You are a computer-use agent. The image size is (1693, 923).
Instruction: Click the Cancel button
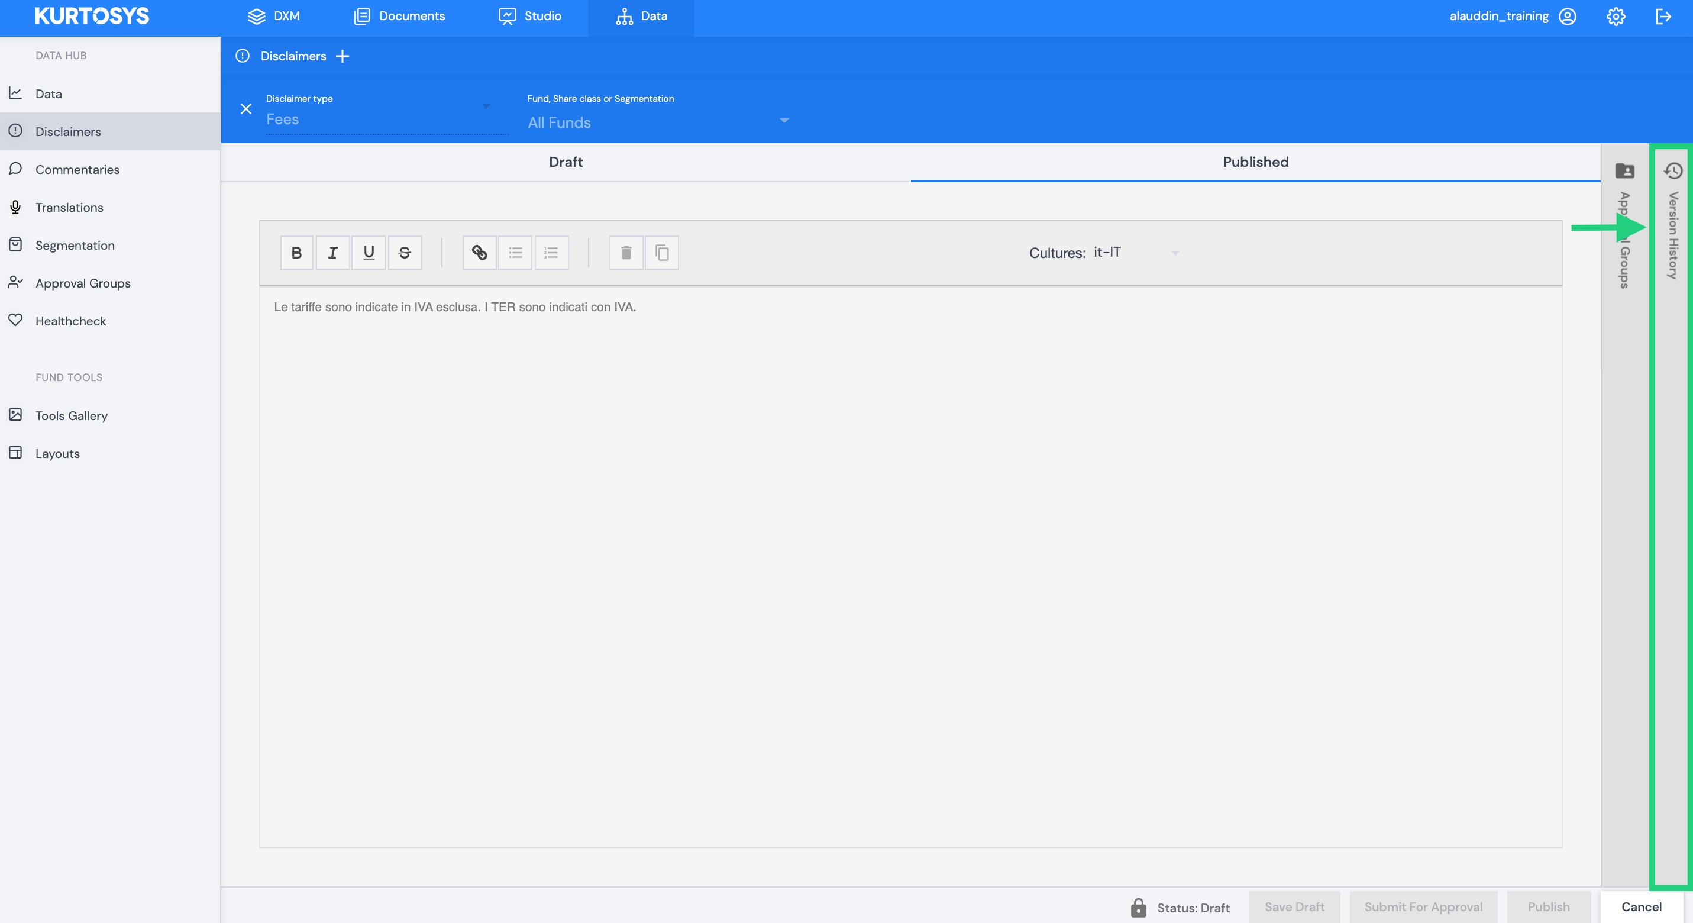(1641, 907)
